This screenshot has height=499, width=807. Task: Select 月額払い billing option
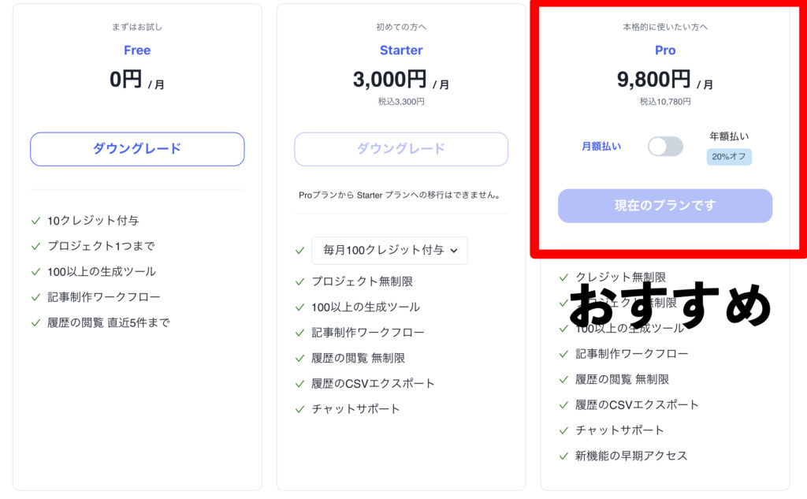point(601,146)
